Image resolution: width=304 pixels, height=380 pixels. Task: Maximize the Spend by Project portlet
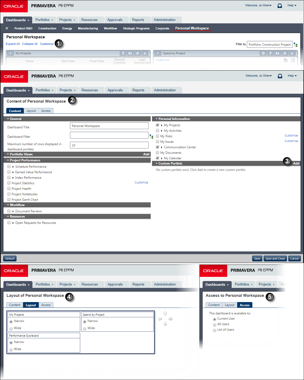(x=285, y=53)
